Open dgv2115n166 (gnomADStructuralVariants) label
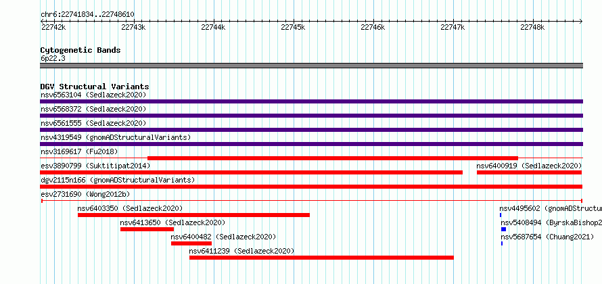602x284 pixels. click(118, 180)
